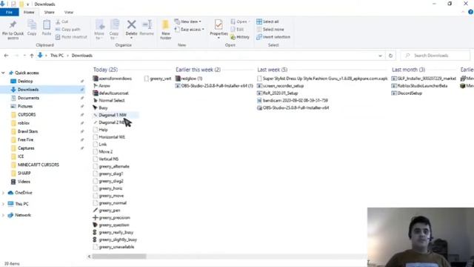The image size is (474, 267).
Task: Select the screen_recorder_setup file
Action: 283,86
